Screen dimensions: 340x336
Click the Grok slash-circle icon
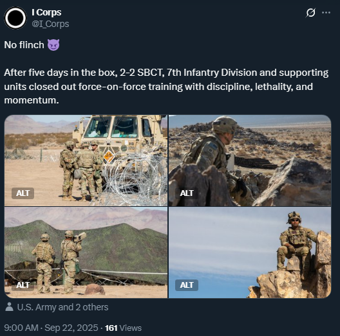(310, 13)
